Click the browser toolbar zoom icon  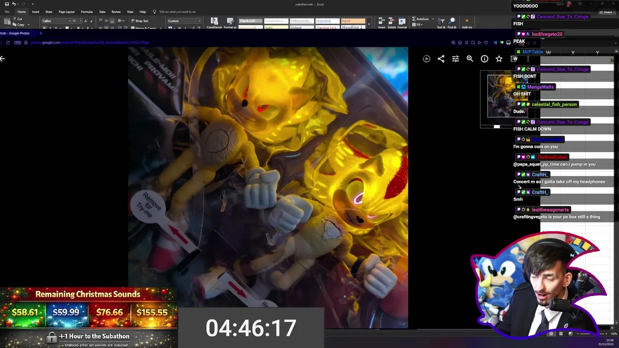pos(453,43)
